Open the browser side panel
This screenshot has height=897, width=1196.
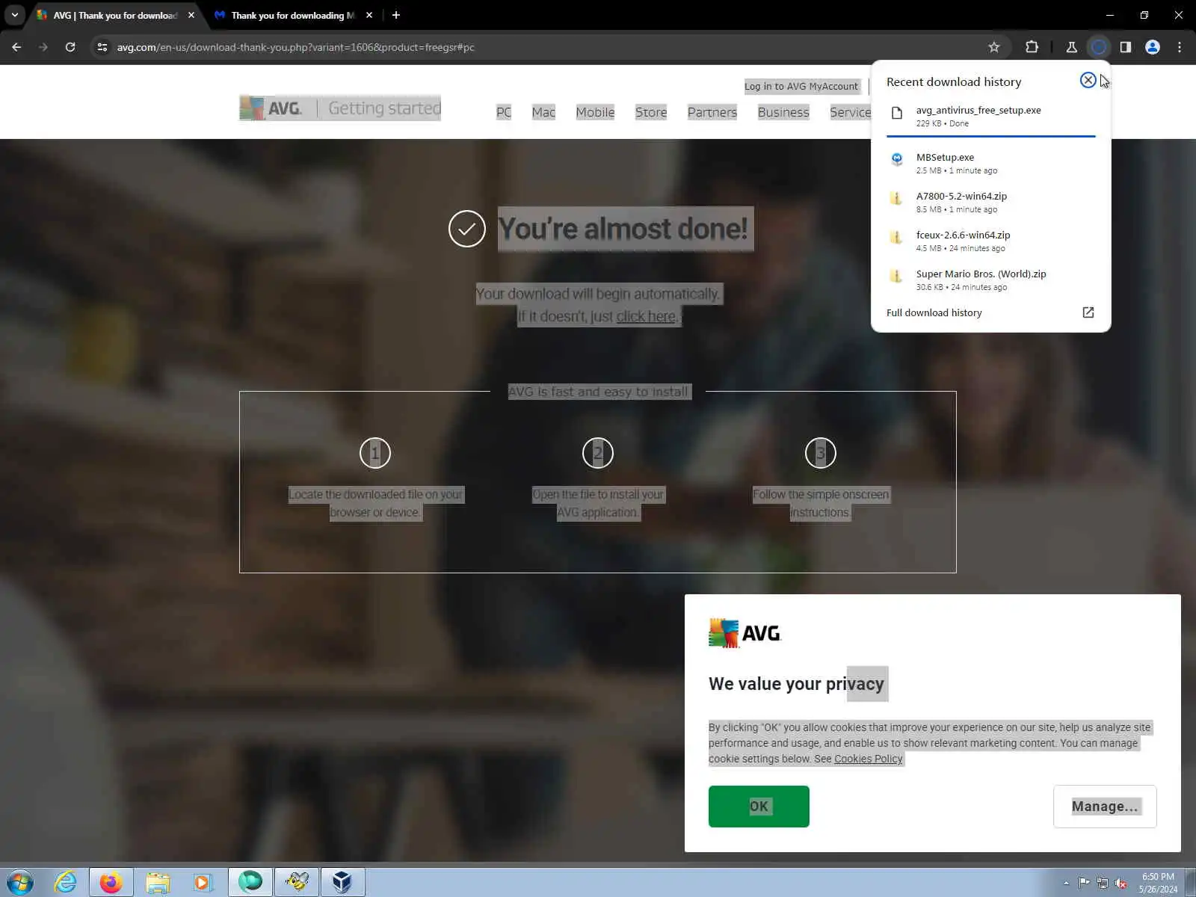tap(1125, 47)
